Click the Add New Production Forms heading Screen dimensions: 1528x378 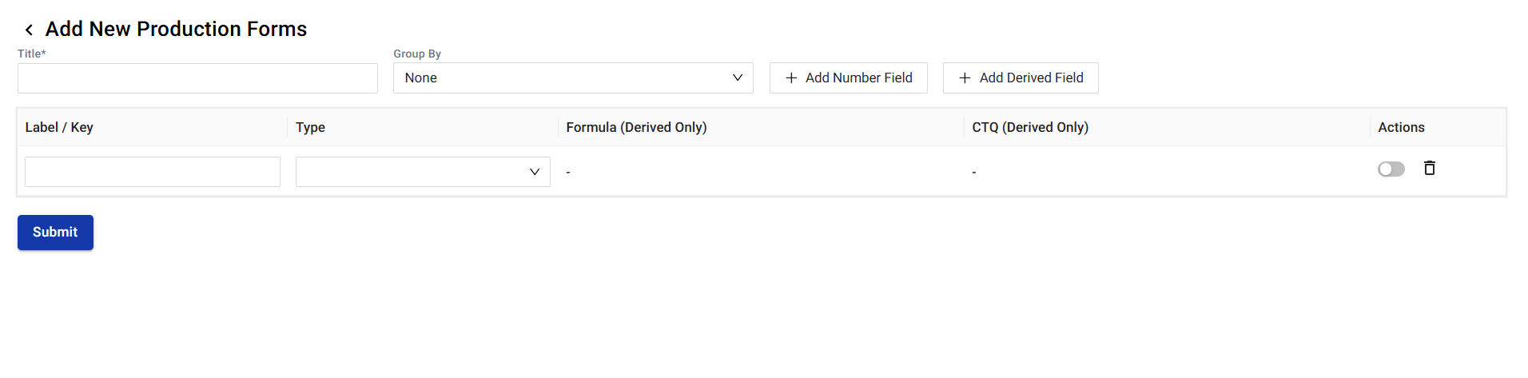coord(176,30)
